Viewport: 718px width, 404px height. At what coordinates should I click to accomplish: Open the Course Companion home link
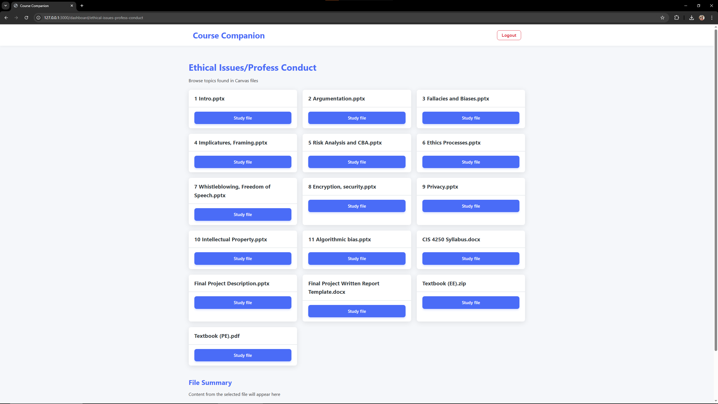coord(229,36)
